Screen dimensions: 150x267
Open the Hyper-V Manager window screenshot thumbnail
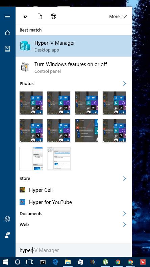coord(59,159)
